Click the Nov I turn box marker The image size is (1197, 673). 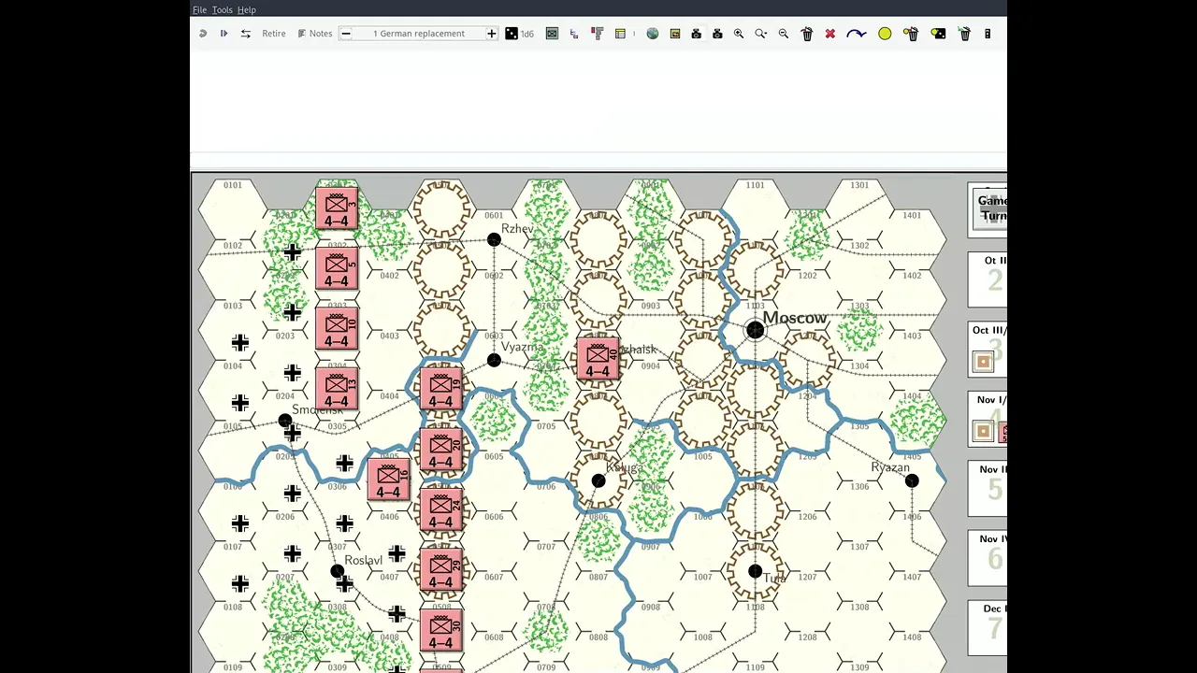pos(983,431)
